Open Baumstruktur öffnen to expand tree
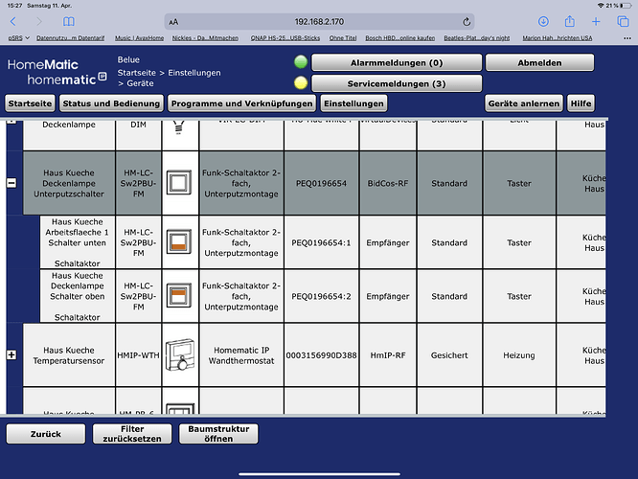The image size is (638, 479). coord(218,434)
